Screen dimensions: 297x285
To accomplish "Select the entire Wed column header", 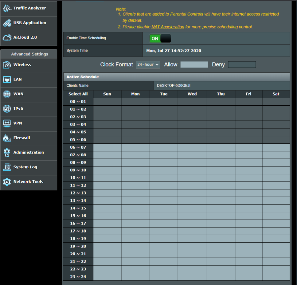I will coord(192,94).
